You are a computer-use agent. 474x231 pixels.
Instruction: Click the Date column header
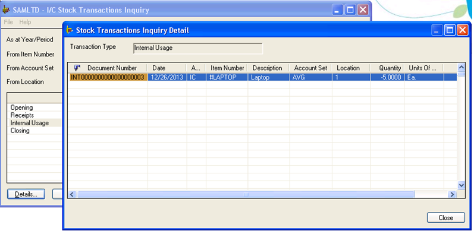159,68
